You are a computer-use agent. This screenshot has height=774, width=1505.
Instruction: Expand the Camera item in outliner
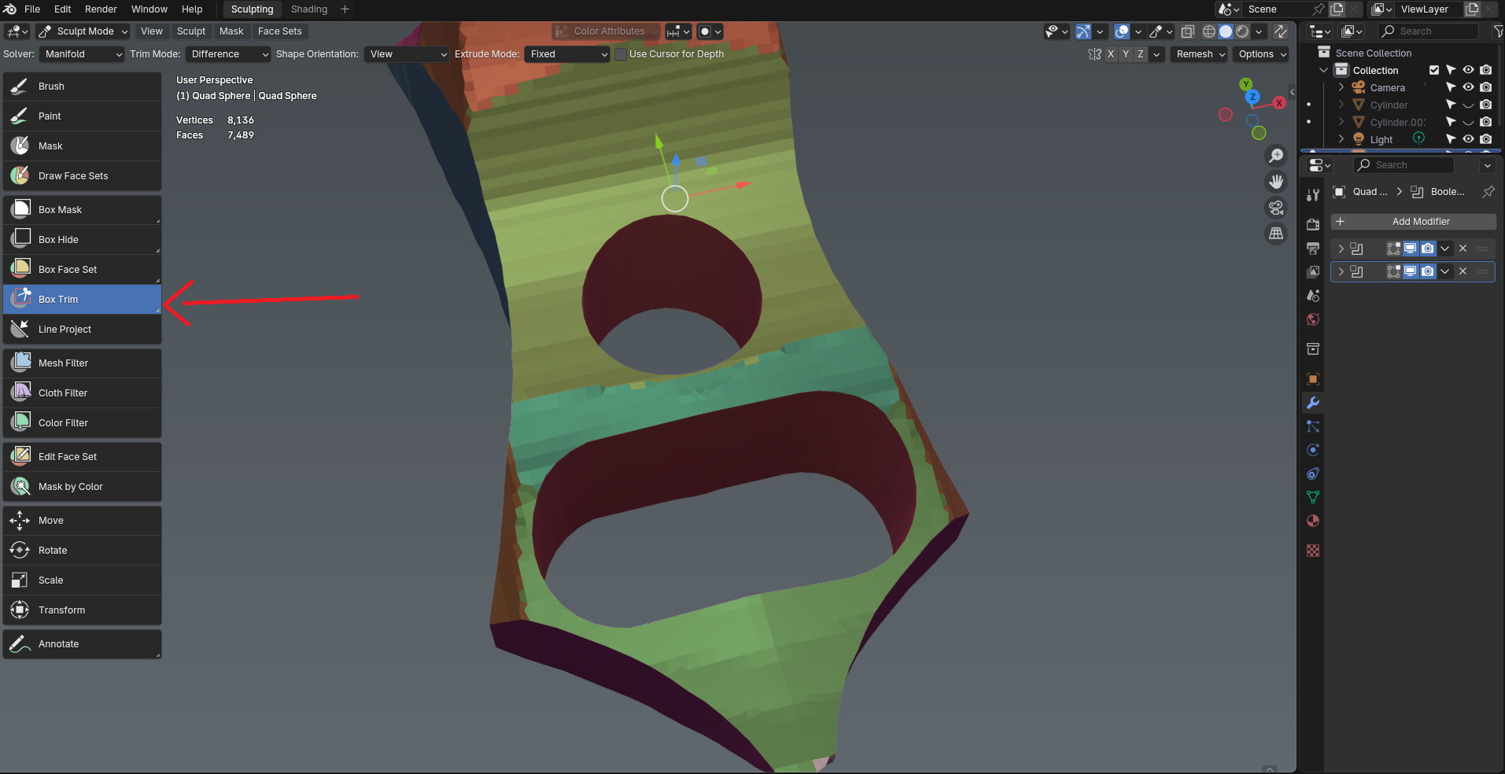[1341, 87]
